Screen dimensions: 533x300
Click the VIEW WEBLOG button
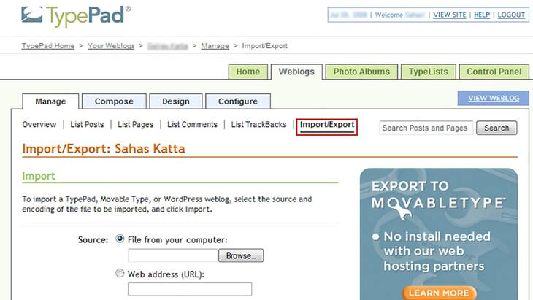pyautogui.click(x=494, y=99)
